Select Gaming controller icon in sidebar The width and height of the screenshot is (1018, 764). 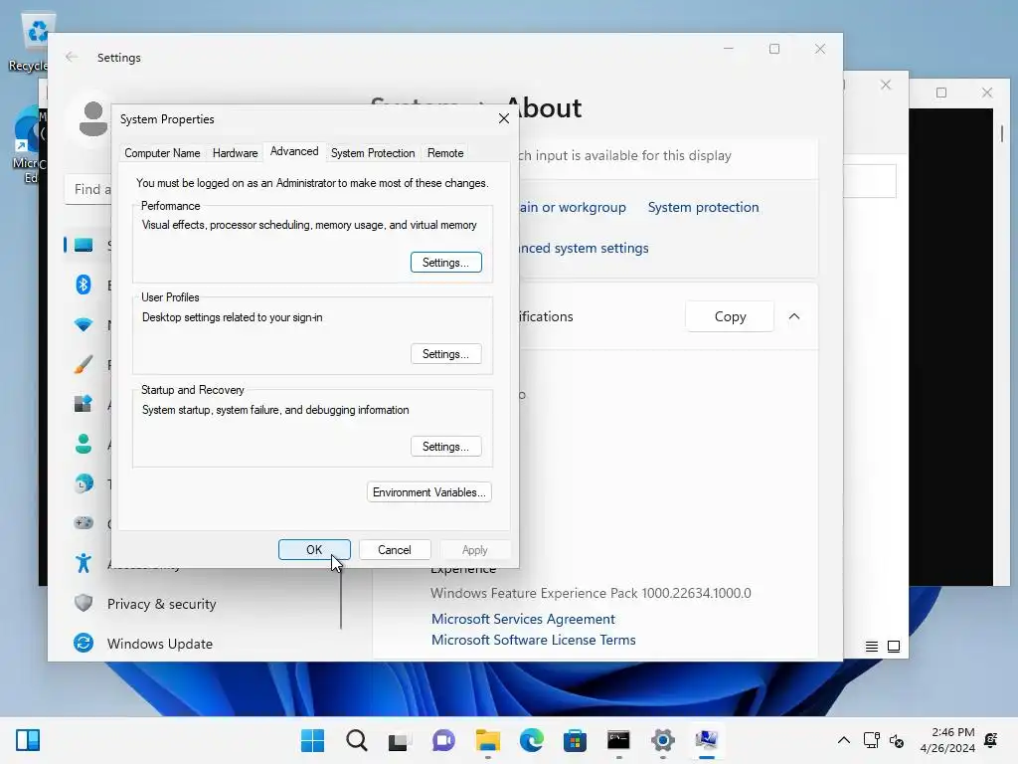[x=84, y=523]
